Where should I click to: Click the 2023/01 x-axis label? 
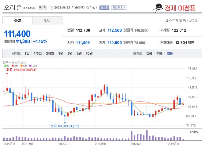point(100,144)
